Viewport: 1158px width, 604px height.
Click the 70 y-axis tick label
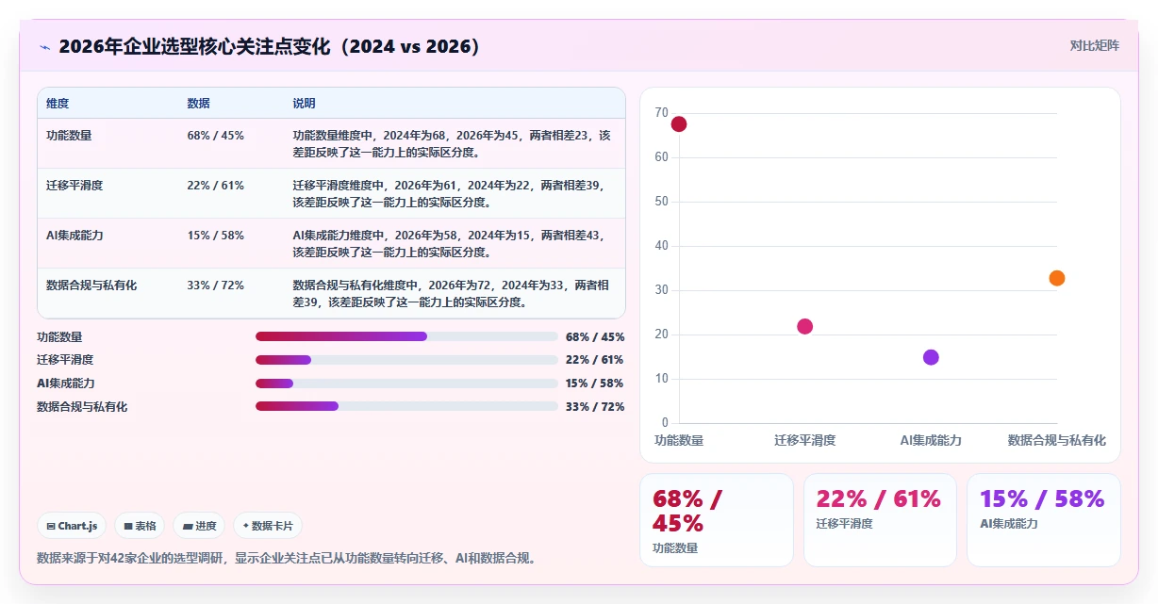661,112
